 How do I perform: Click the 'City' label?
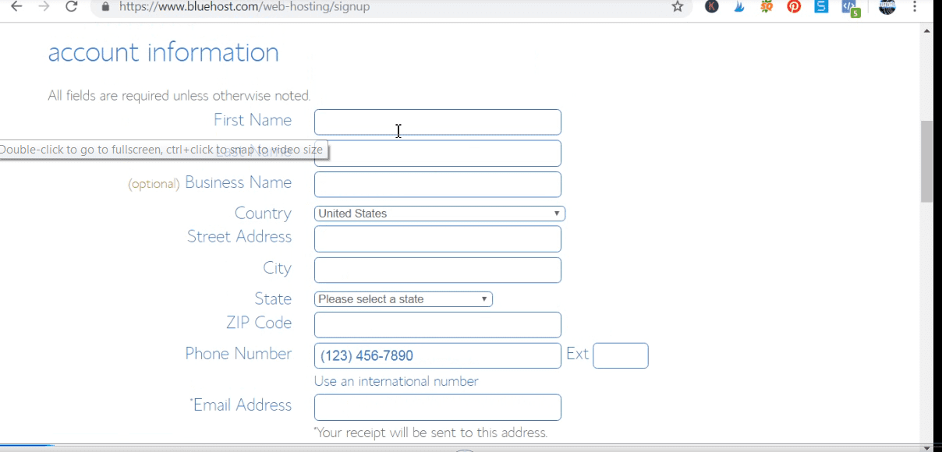coord(277,268)
